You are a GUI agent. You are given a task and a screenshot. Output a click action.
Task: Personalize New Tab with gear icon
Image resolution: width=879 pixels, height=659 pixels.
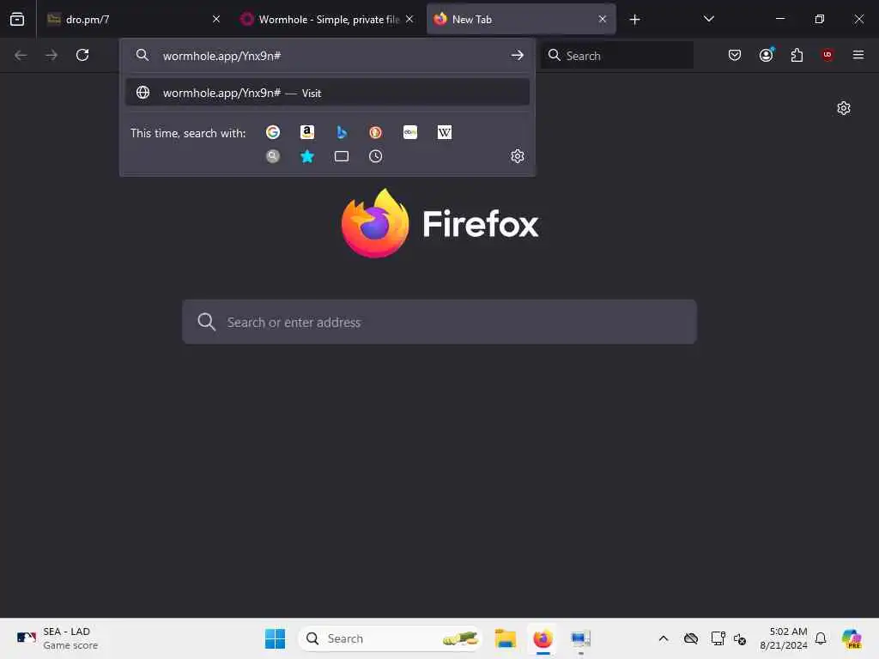[844, 108]
